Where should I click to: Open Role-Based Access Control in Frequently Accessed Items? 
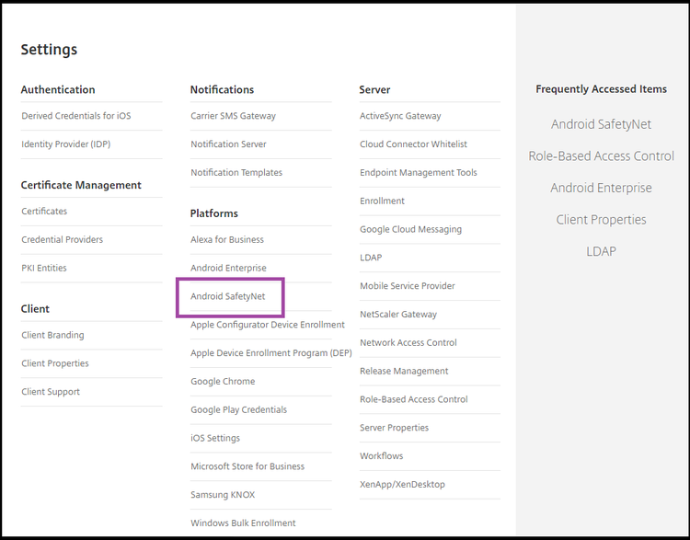(601, 155)
